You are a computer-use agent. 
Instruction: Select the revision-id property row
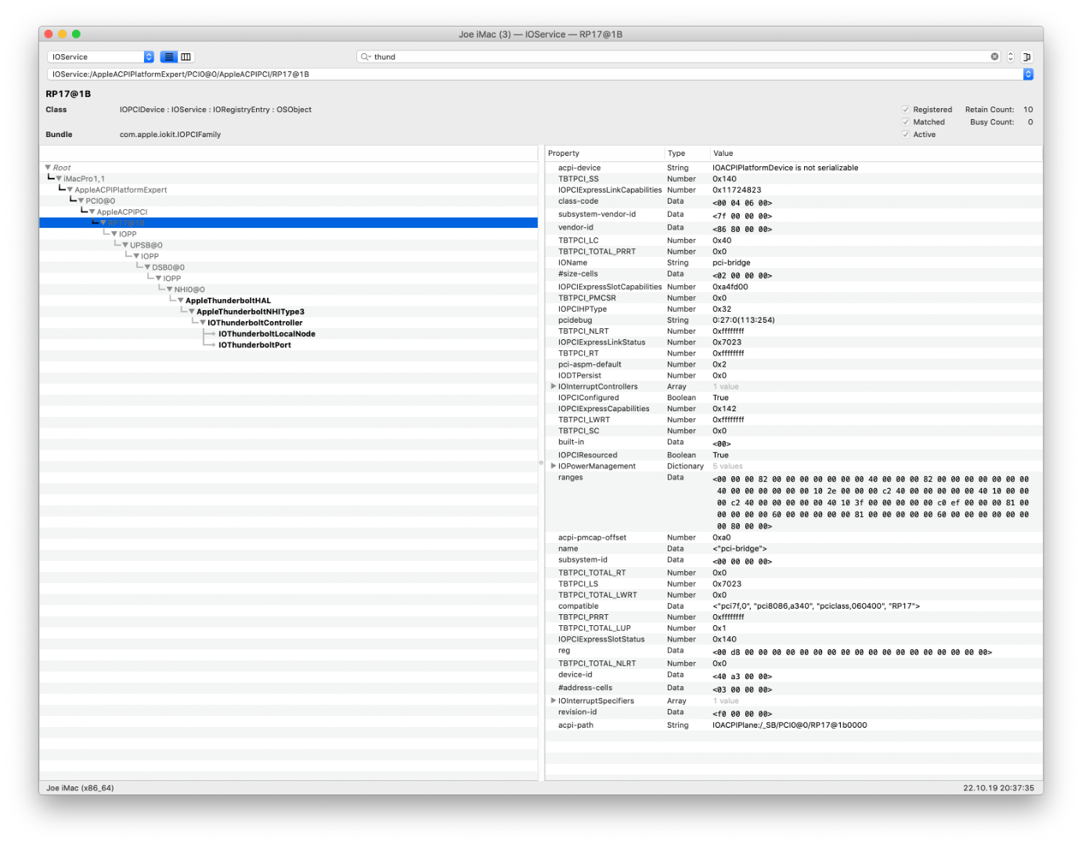(x=793, y=713)
